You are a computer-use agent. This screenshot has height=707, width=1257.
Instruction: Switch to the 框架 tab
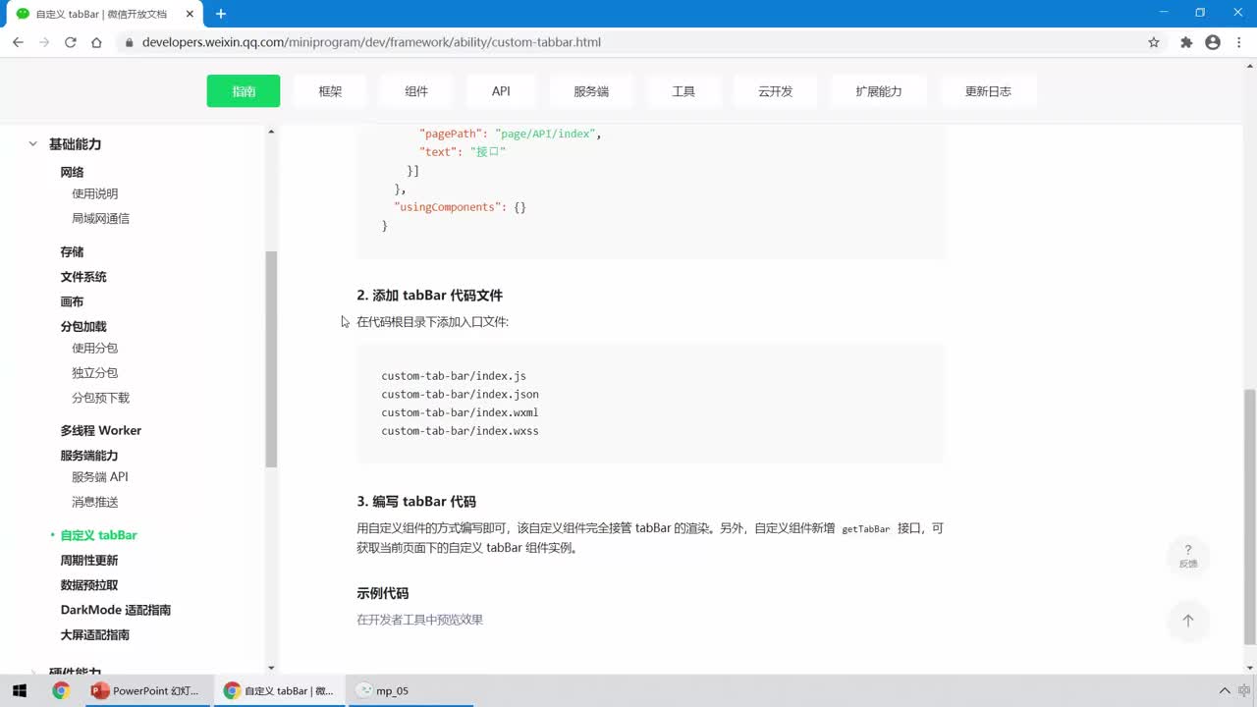[x=330, y=91]
